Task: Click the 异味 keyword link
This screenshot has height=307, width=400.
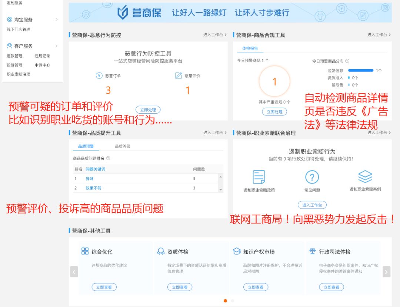Action: coord(90,179)
